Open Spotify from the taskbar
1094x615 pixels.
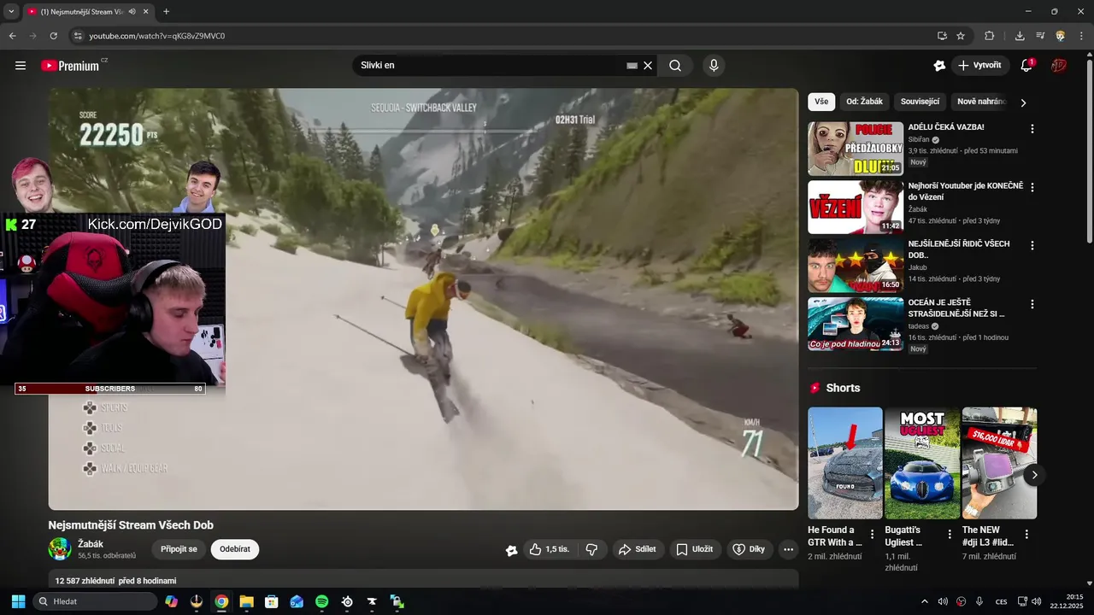pyautogui.click(x=321, y=601)
